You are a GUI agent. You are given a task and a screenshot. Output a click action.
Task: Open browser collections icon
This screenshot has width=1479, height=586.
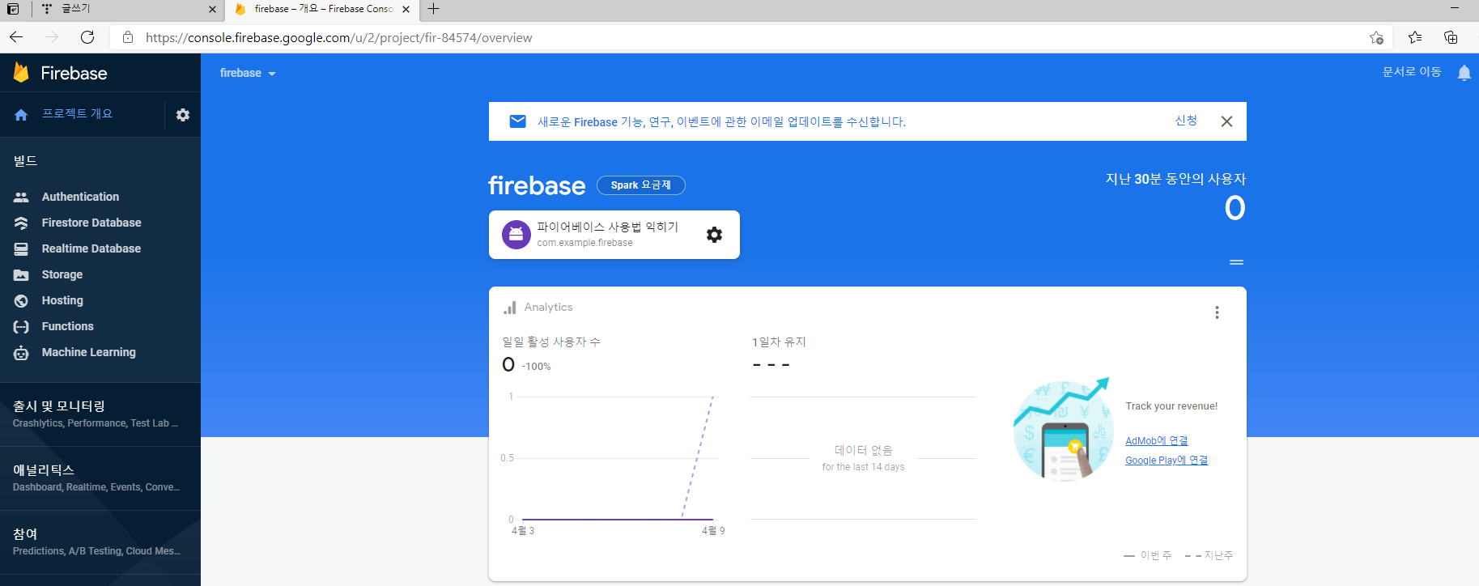[1451, 37]
